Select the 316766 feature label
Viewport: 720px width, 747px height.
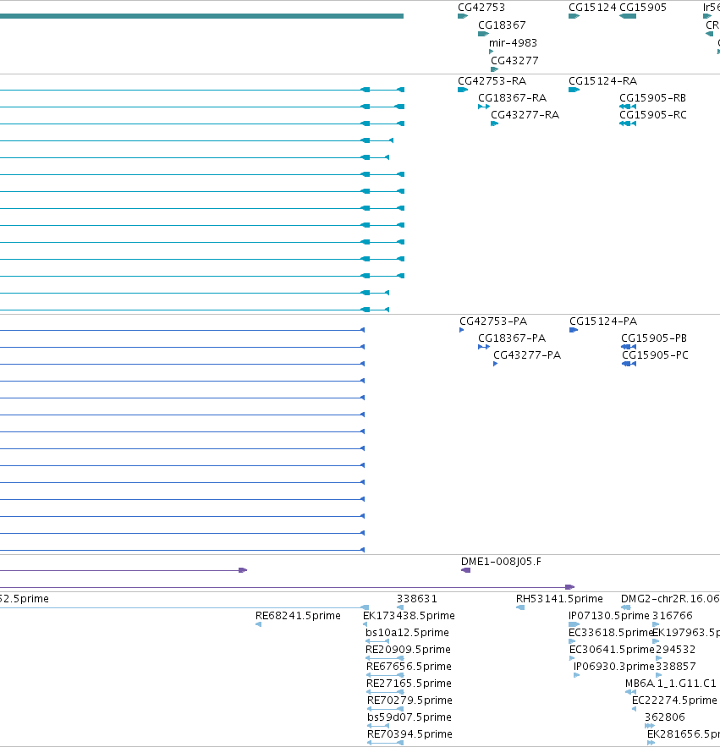673,616
